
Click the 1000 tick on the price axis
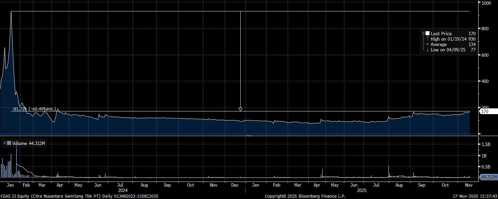[486, 3]
